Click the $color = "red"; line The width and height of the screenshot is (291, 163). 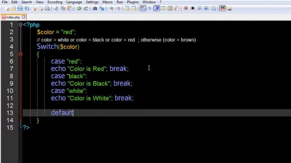[56, 32]
